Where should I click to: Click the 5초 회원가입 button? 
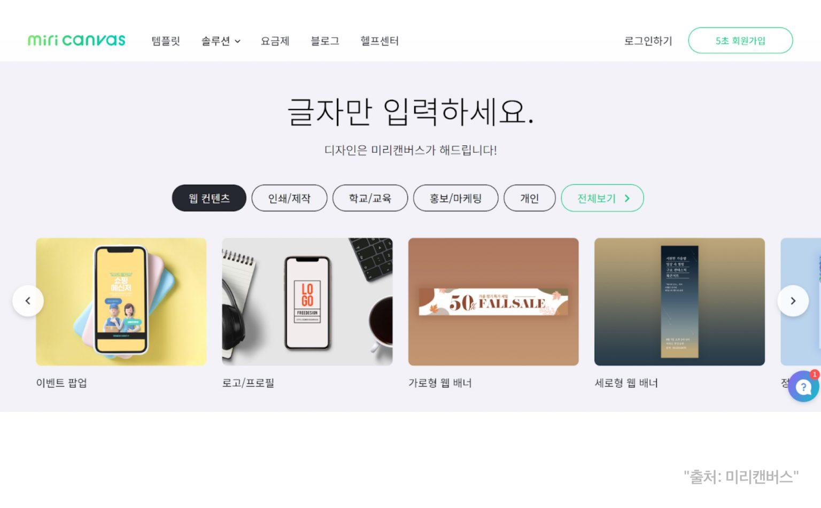pyautogui.click(x=740, y=41)
